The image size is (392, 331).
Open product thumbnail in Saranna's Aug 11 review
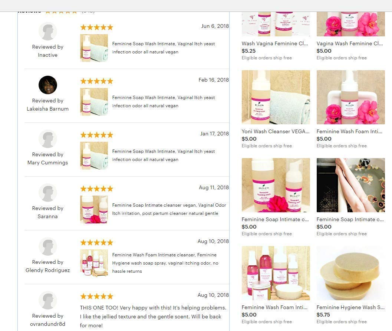click(94, 209)
